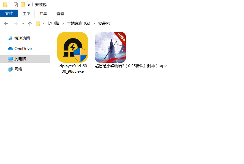244x164 pixels.
Task: Go back with the Back arrow
Action: (6, 24)
